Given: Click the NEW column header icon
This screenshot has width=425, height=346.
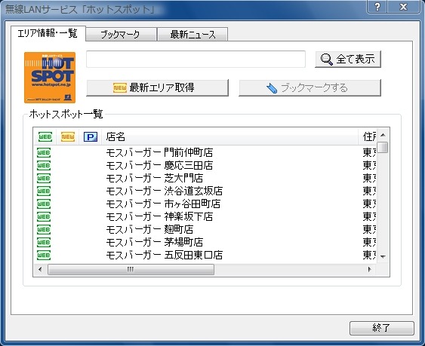Looking at the screenshot, I should [x=68, y=137].
